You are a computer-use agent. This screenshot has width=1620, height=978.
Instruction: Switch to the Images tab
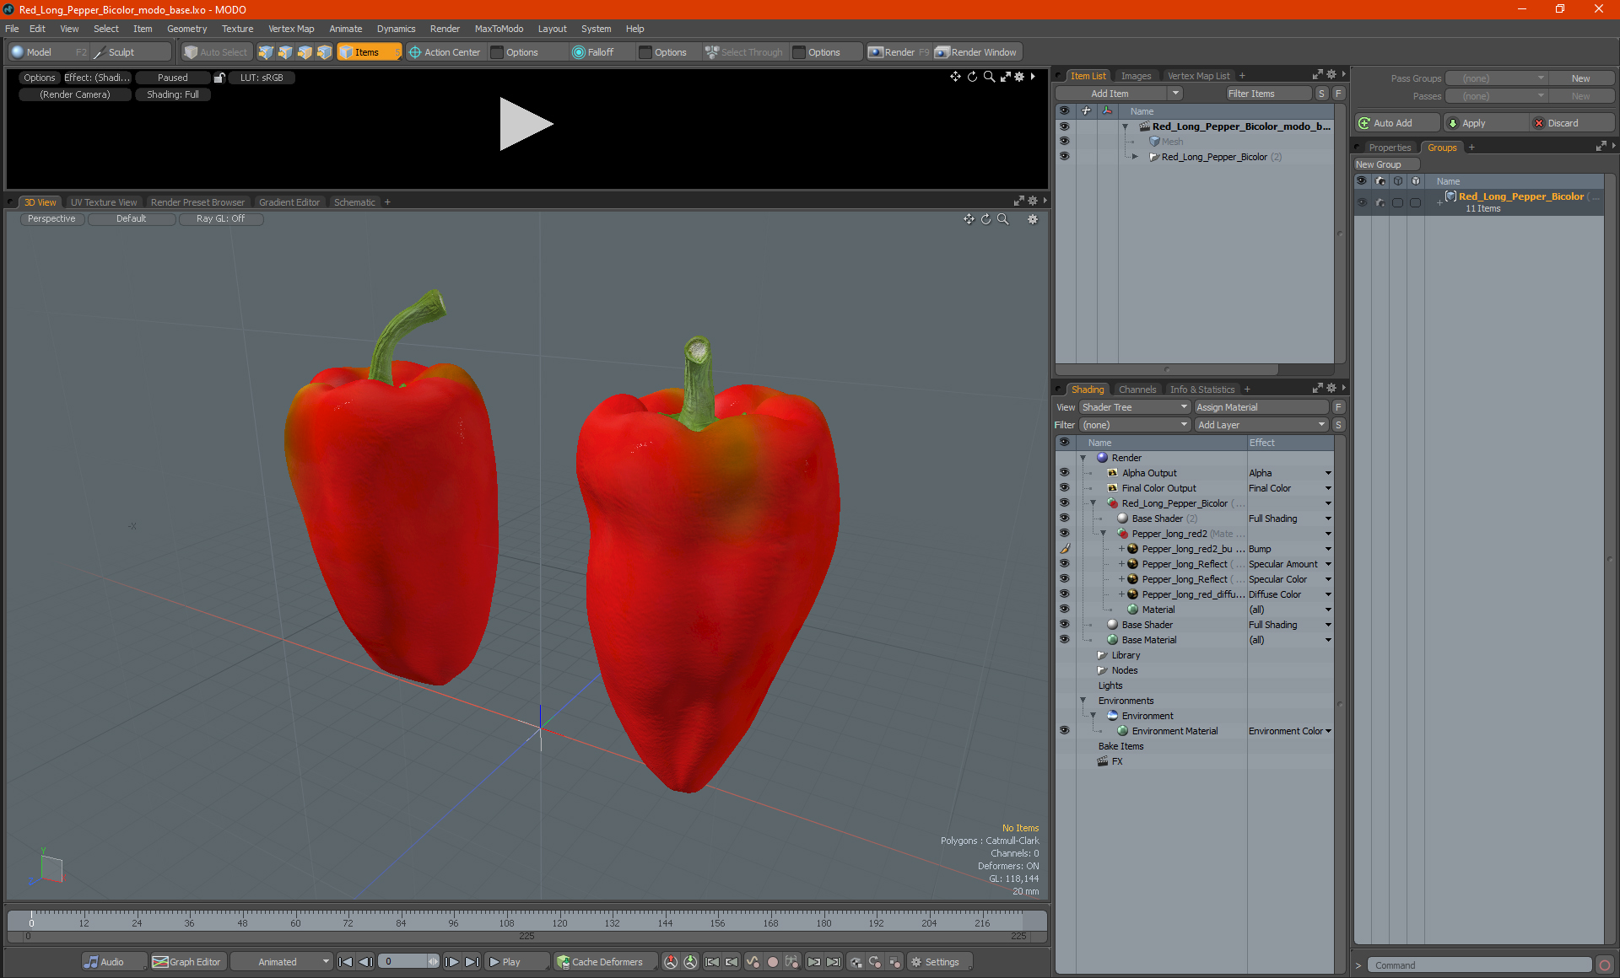pyautogui.click(x=1136, y=76)
